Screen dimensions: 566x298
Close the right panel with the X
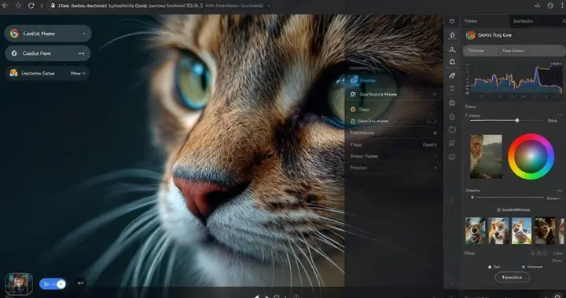tap(564, 21)
